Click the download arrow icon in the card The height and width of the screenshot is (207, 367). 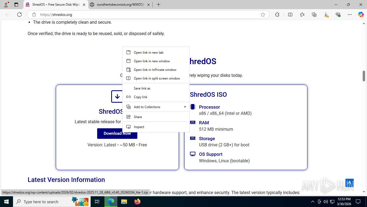click(x=117, y=96)
